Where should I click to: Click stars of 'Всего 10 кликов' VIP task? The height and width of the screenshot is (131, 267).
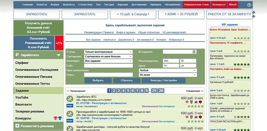click(x=242, y=38)
